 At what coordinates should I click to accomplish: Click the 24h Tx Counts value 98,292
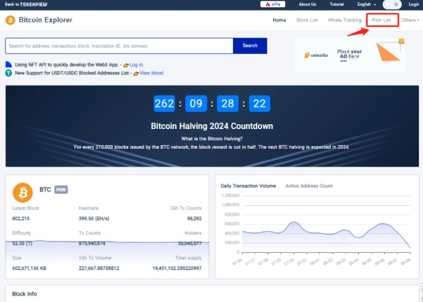point(194,218)
